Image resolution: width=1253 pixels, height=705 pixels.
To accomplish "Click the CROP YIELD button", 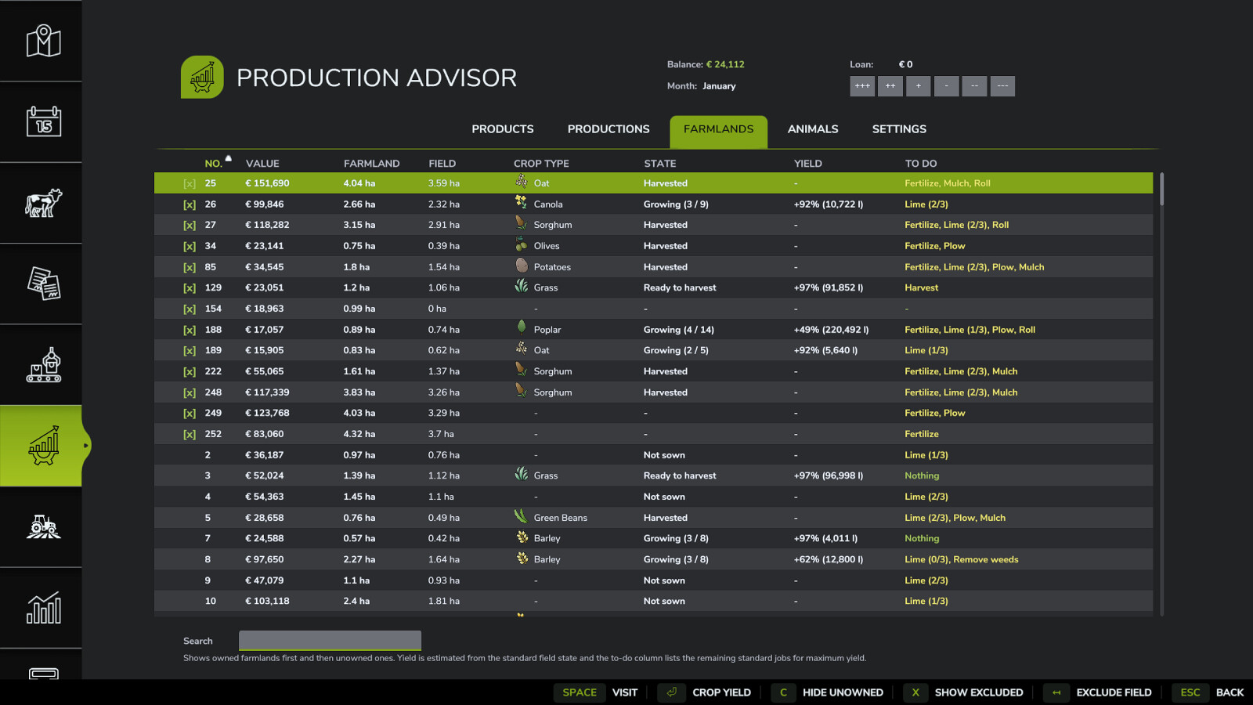I will (x=705, y=692).
